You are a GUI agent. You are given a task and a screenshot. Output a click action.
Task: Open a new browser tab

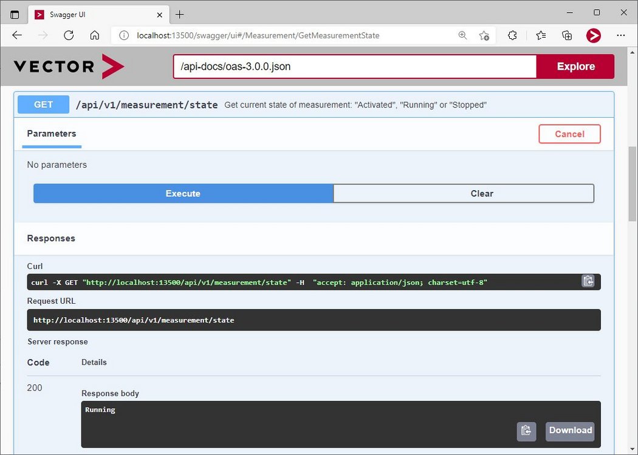[179, 15]
